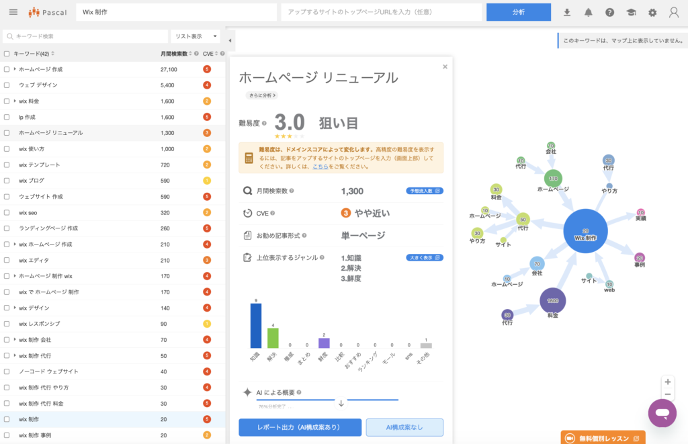Open the help question mark icon
The width and height of the screenshot is (688, 444).
609,12
